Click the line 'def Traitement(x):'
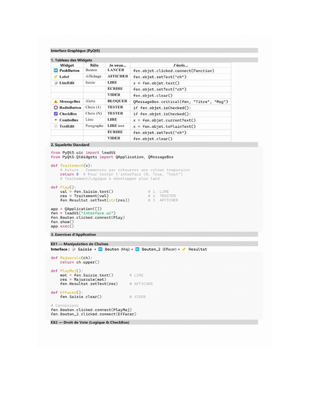 click(x=72, y=165)
